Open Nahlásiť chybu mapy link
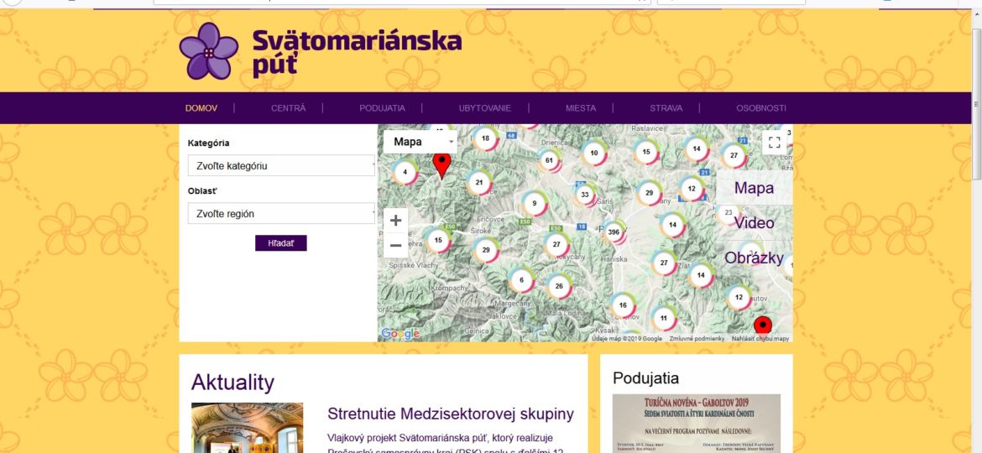 [760, 339]
